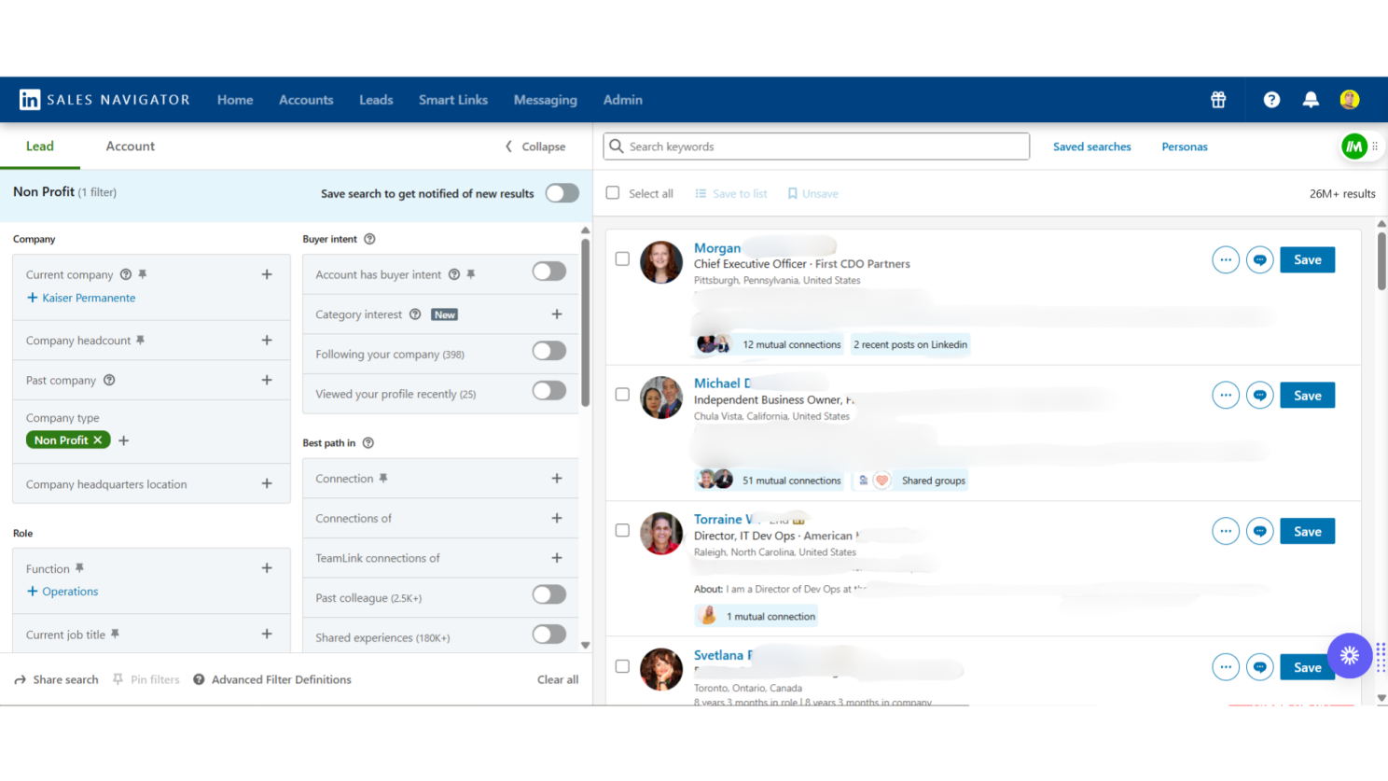Expand the Company headcount filter
Image resolution: width=1388 pixels, height=781 pixels.
pos(267,341)
